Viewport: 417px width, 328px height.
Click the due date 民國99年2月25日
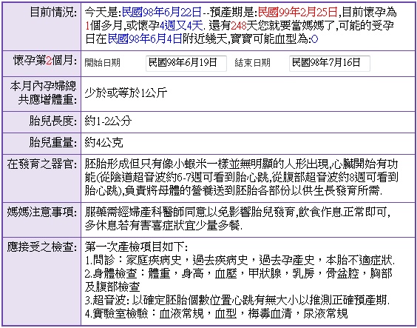(297, 13)
